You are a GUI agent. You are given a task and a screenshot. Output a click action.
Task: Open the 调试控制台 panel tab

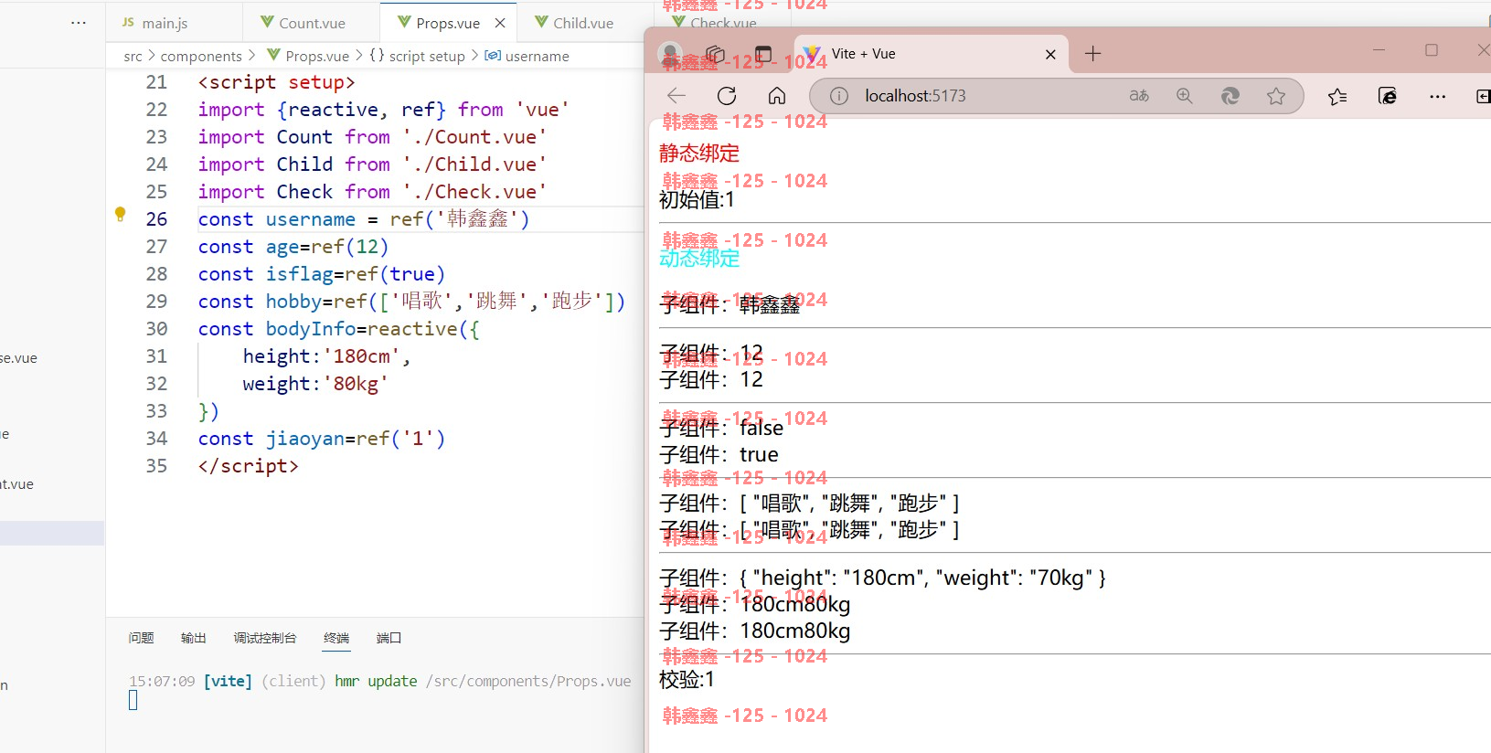click(265, 638)
